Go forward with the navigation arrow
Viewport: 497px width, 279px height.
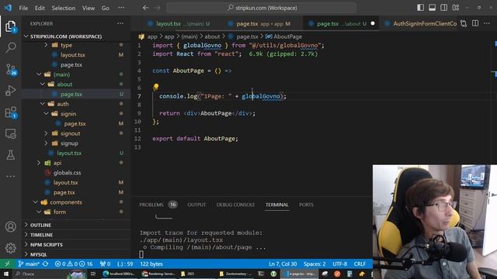click(158, 8)
